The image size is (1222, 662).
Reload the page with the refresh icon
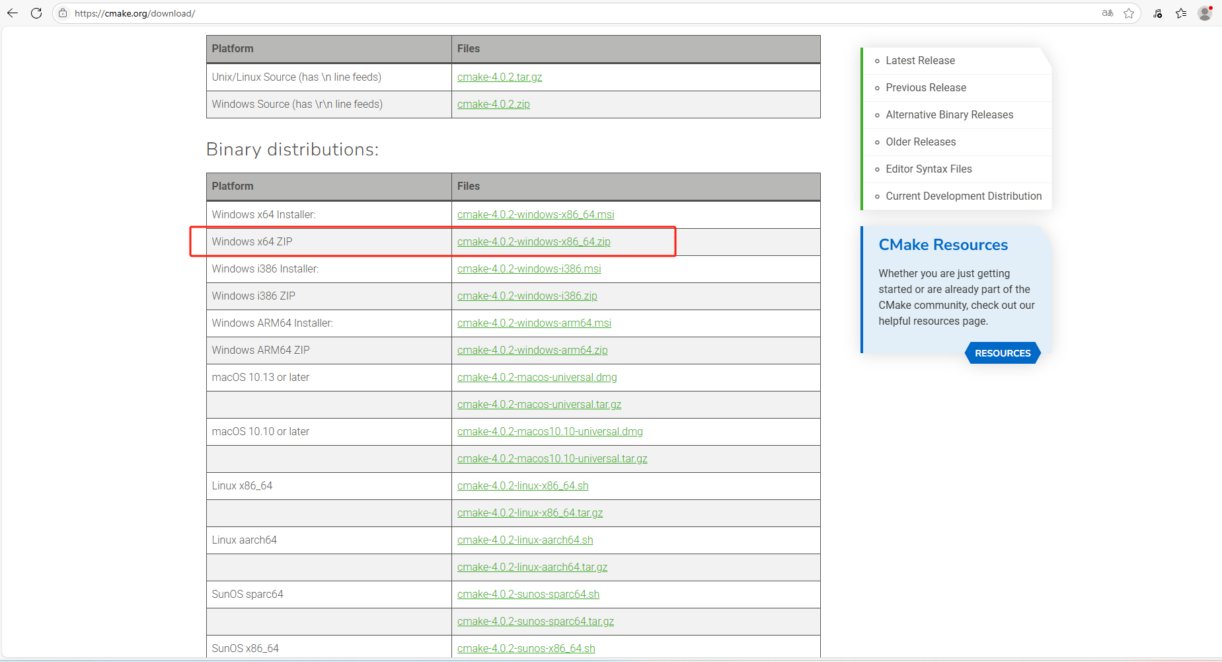36,13
